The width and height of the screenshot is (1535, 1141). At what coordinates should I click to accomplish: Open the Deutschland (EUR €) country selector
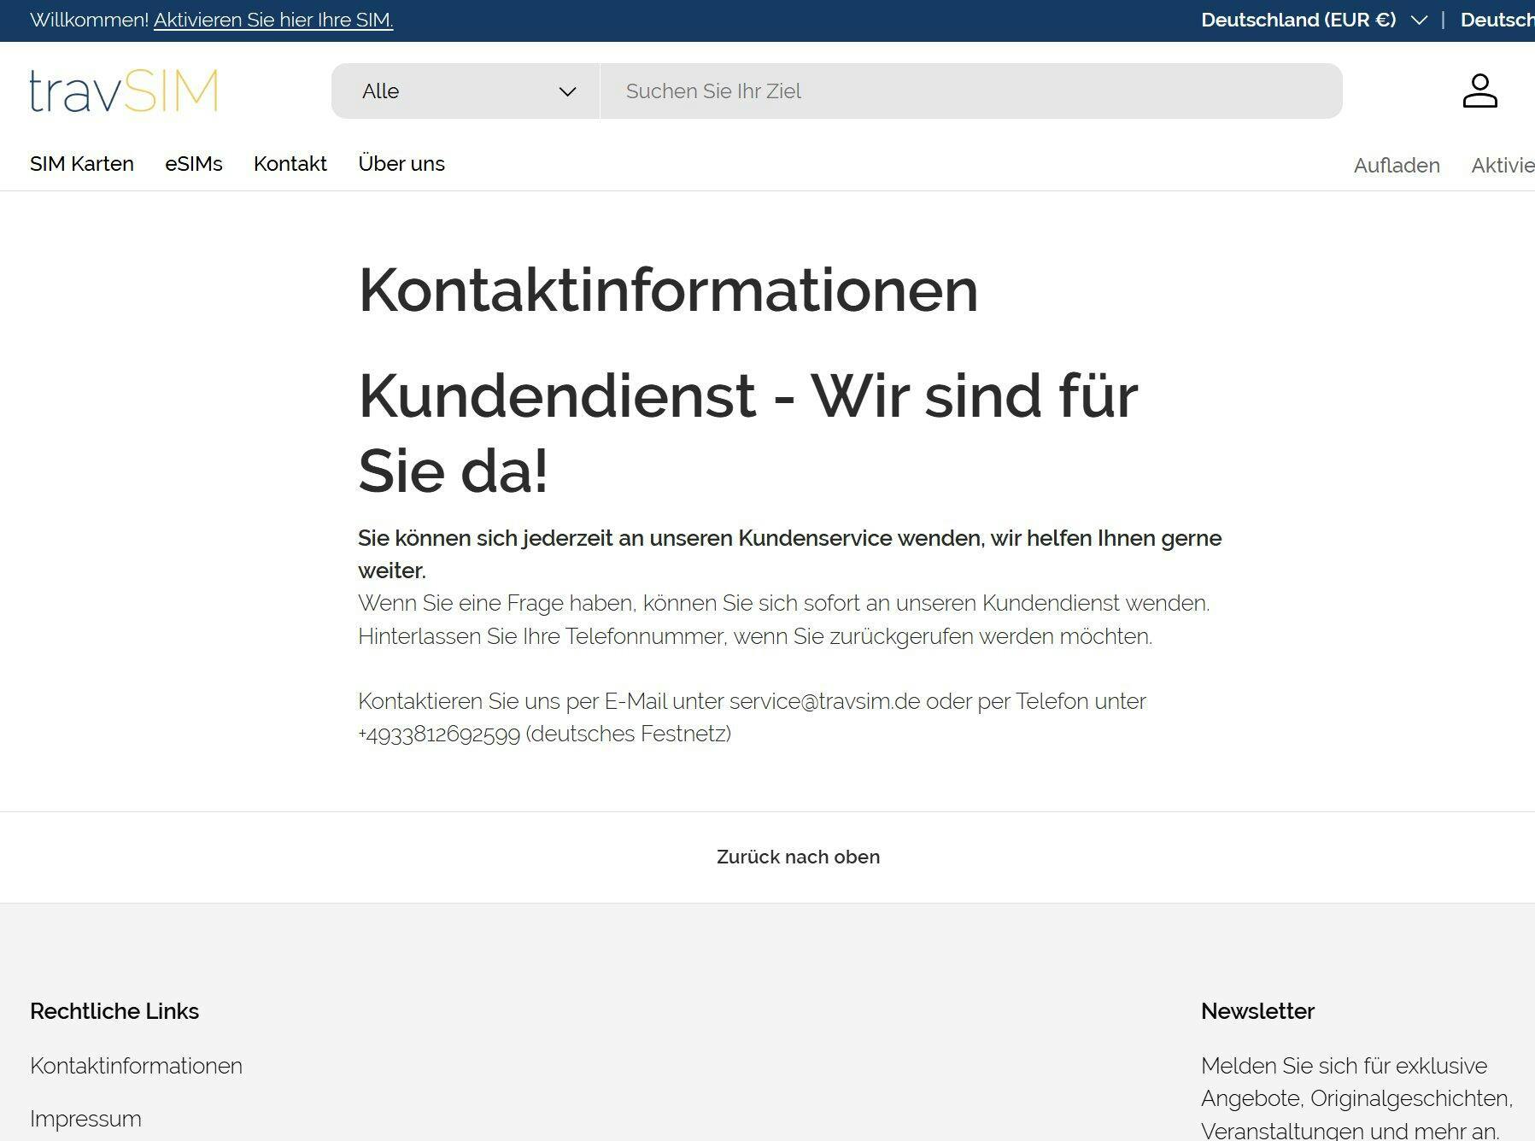(x=1298, y=20)
